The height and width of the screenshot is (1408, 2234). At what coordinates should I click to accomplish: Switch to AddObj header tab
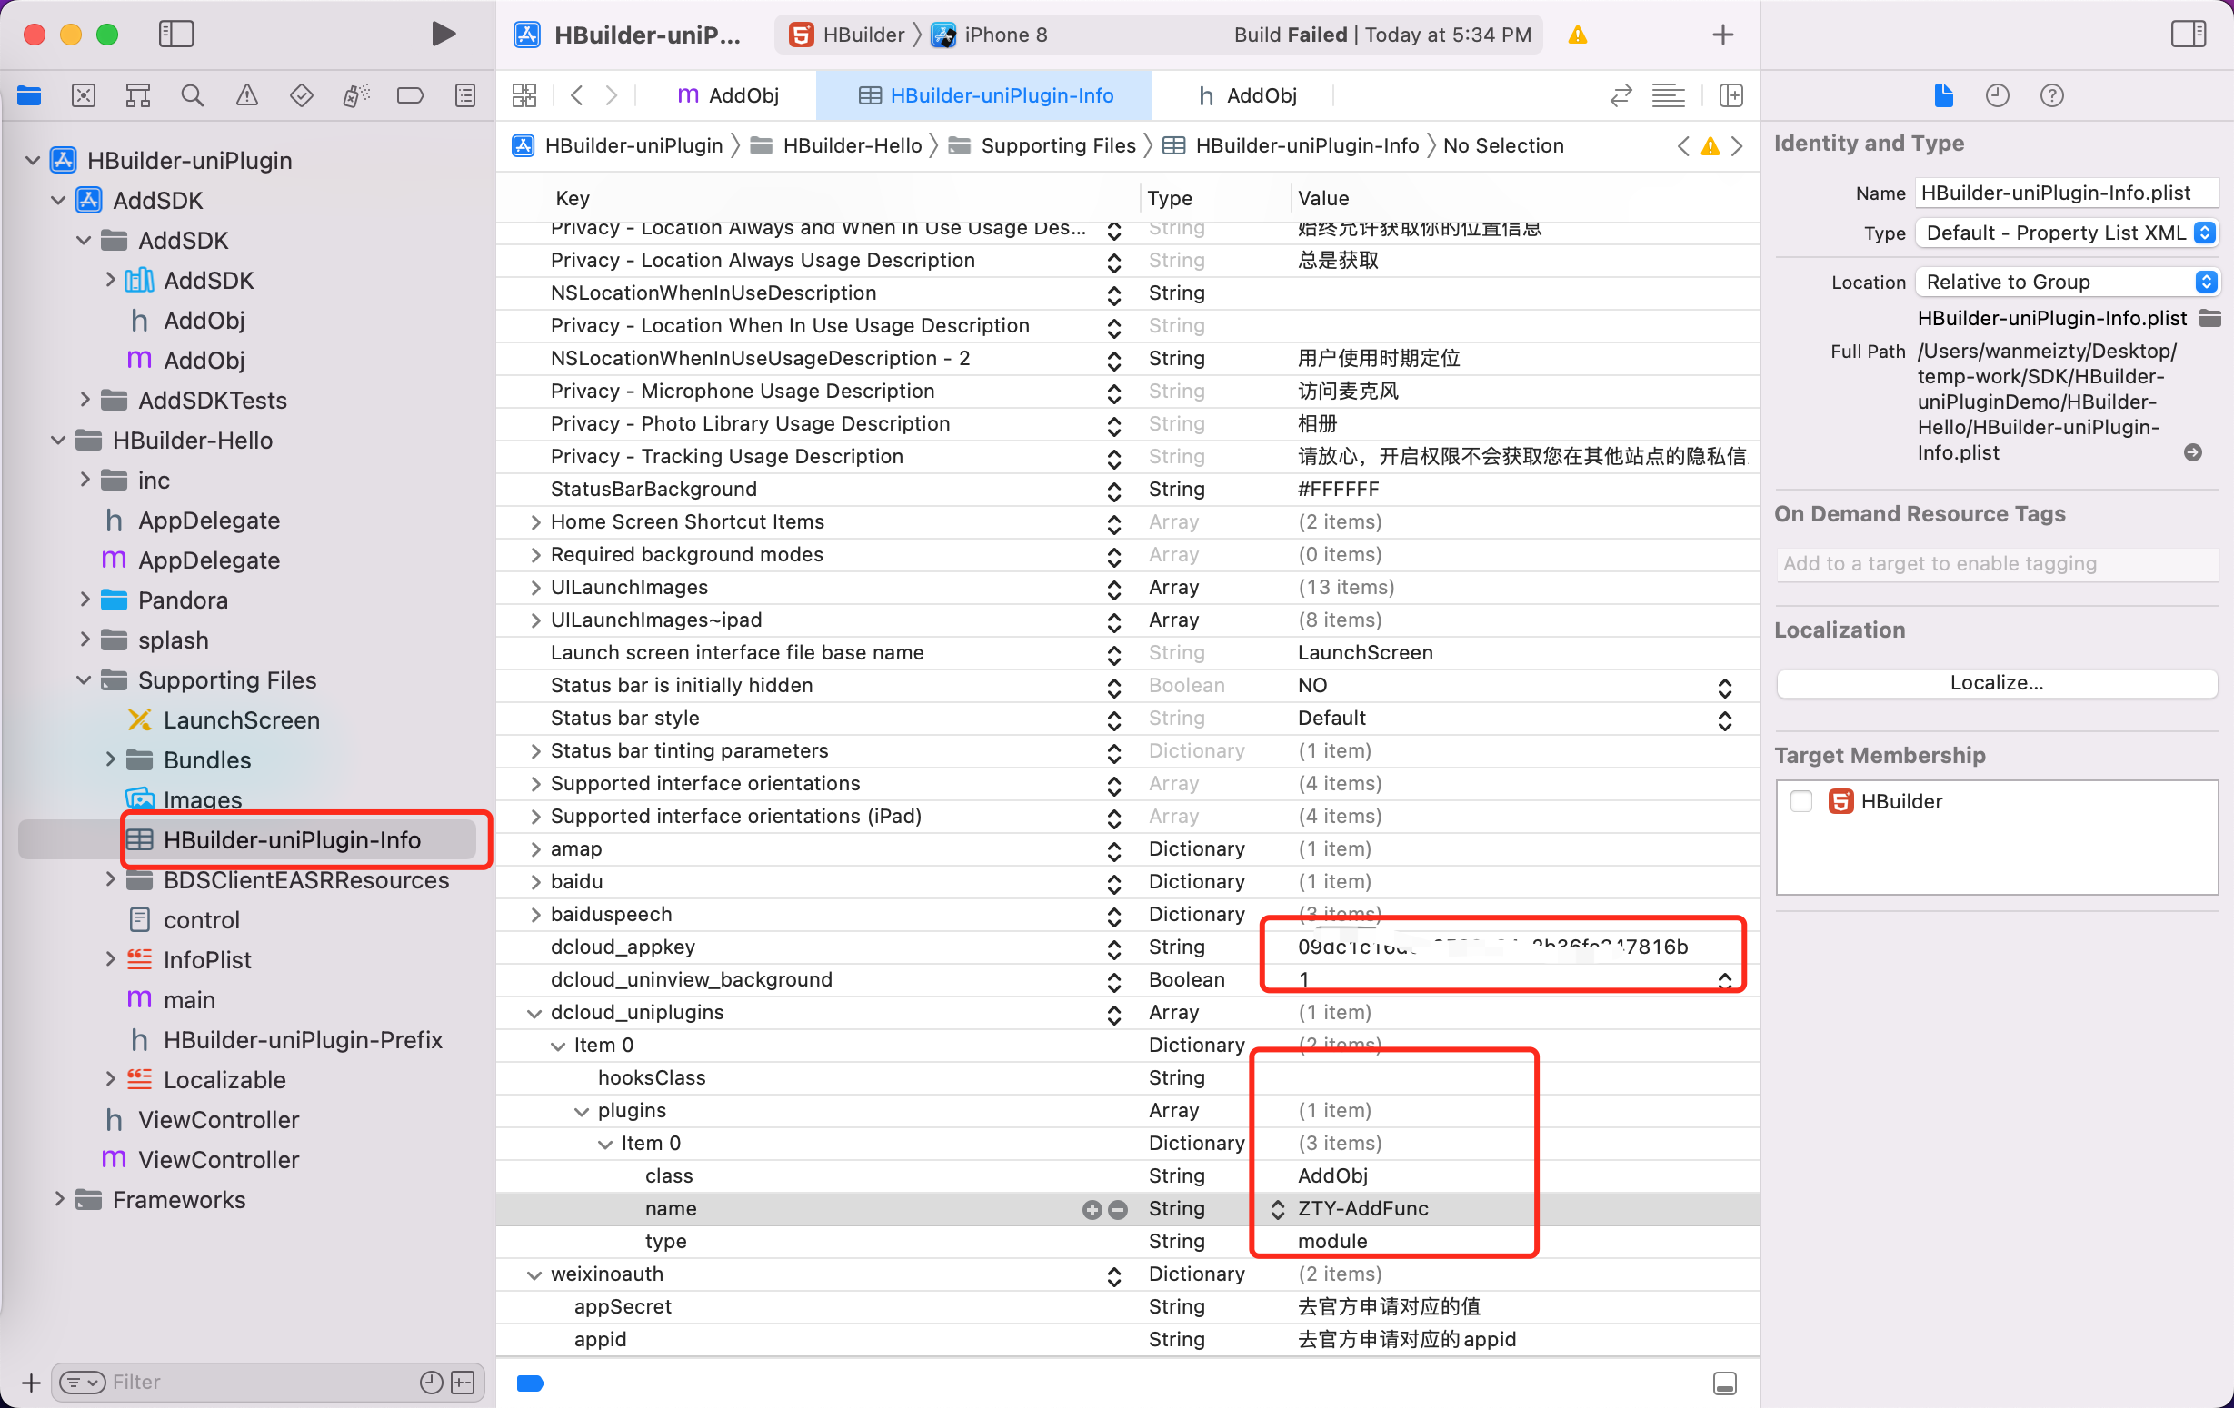1247,95
